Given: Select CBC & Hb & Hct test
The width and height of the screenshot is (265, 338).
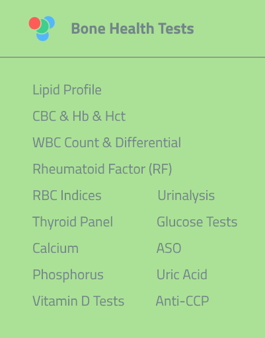Looking at the screenshot, I should tap(79, 116).
